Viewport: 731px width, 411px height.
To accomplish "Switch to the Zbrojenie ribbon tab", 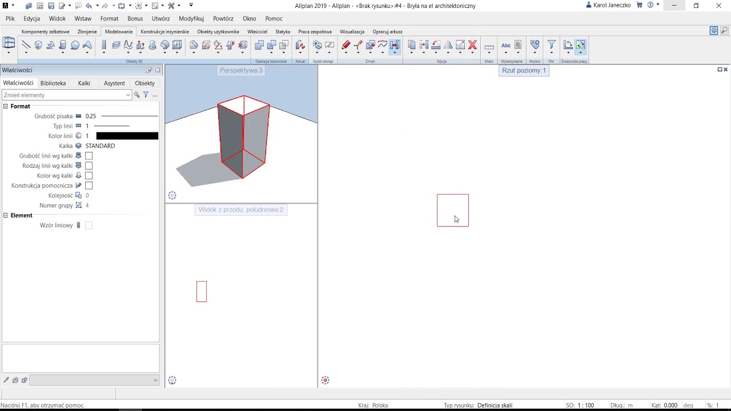I will (x=87, y=31).
